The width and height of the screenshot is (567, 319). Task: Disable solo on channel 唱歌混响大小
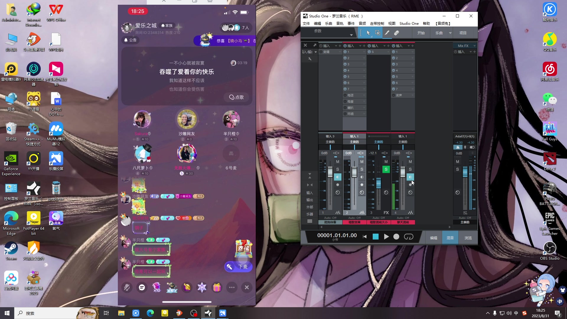[x=386, y=169]
